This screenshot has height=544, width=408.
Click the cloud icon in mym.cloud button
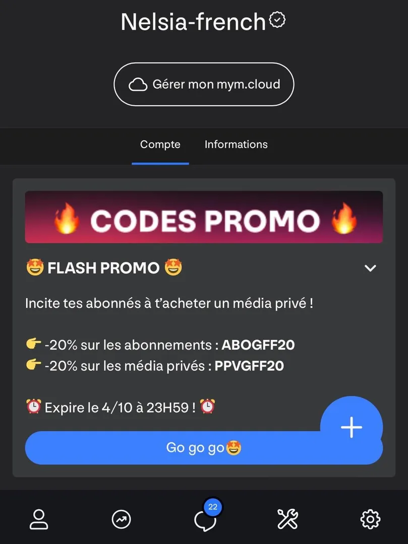(138, 85)
